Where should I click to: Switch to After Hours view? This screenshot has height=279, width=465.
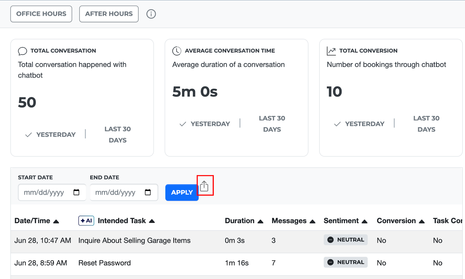coord(109,14)
